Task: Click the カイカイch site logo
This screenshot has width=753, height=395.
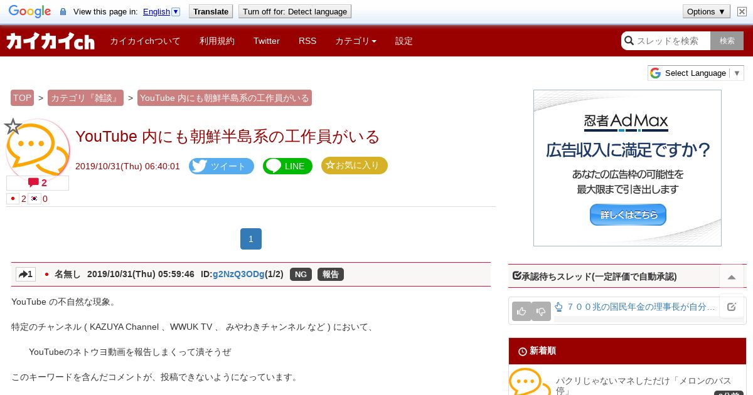Action: coord(50,41)
